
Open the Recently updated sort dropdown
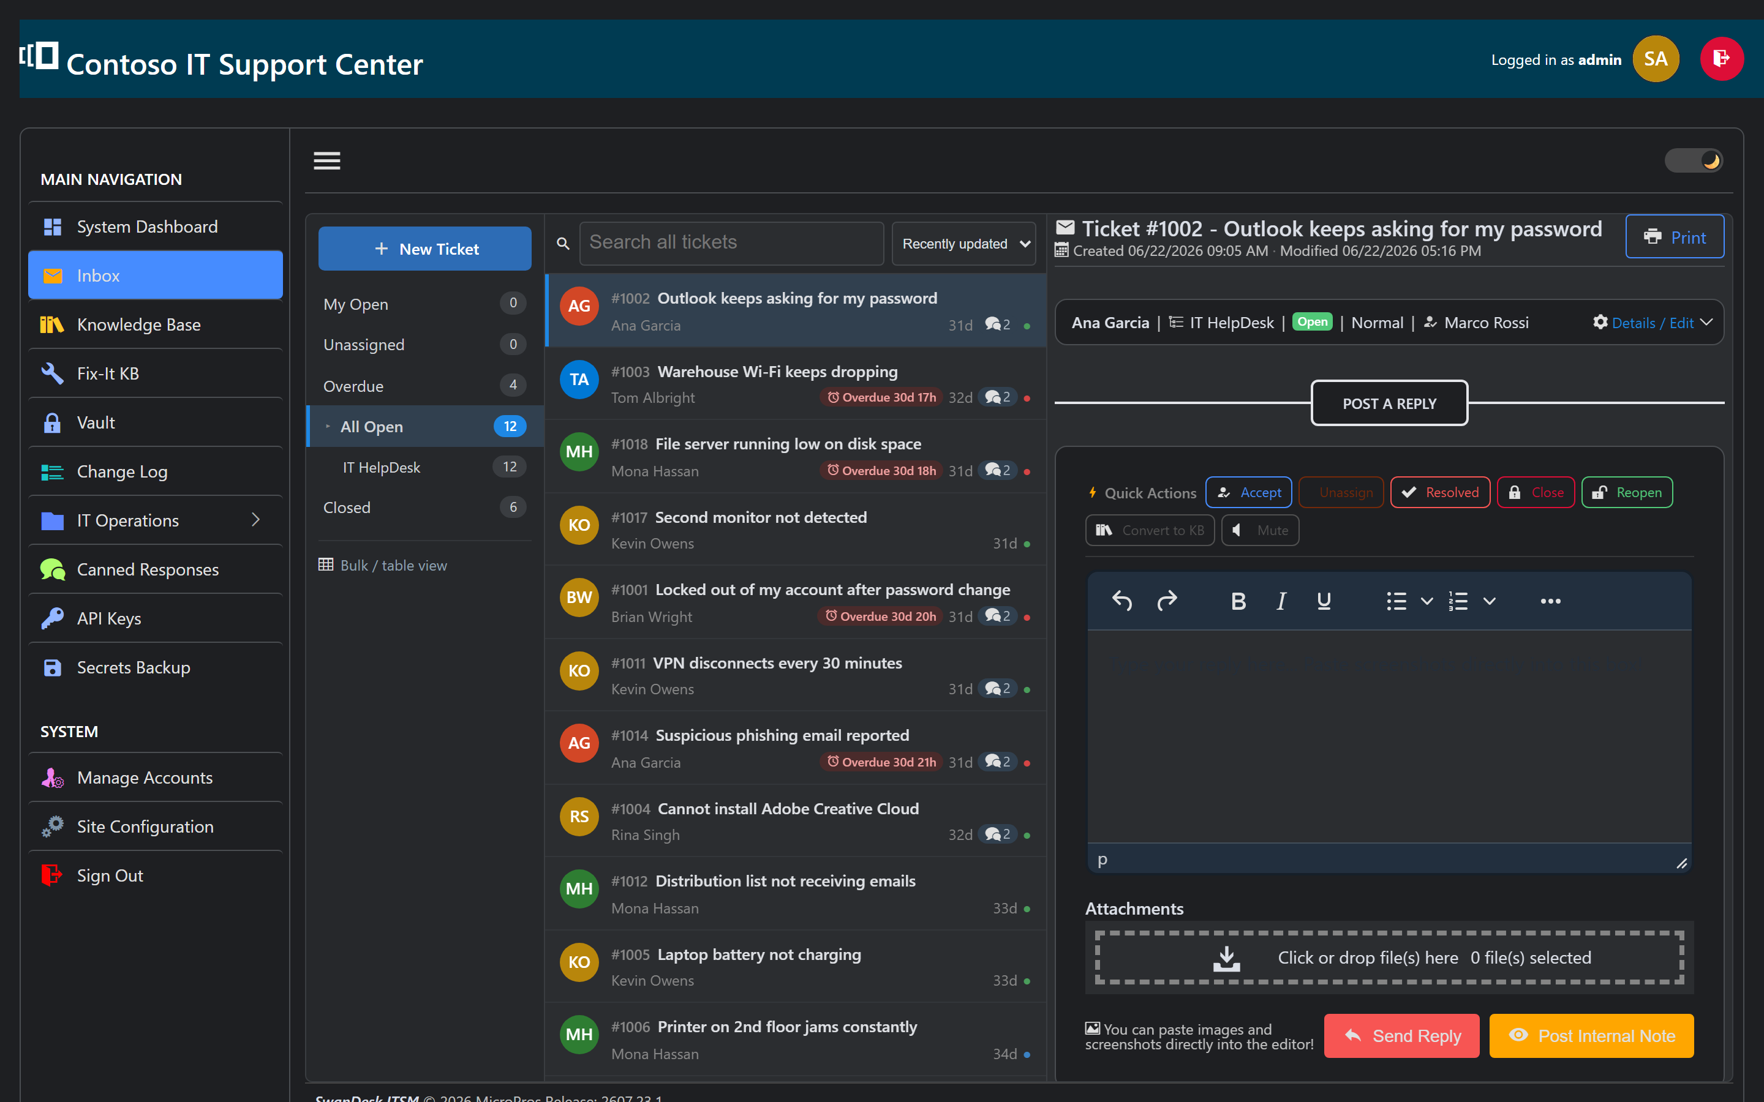click(964, 244)
